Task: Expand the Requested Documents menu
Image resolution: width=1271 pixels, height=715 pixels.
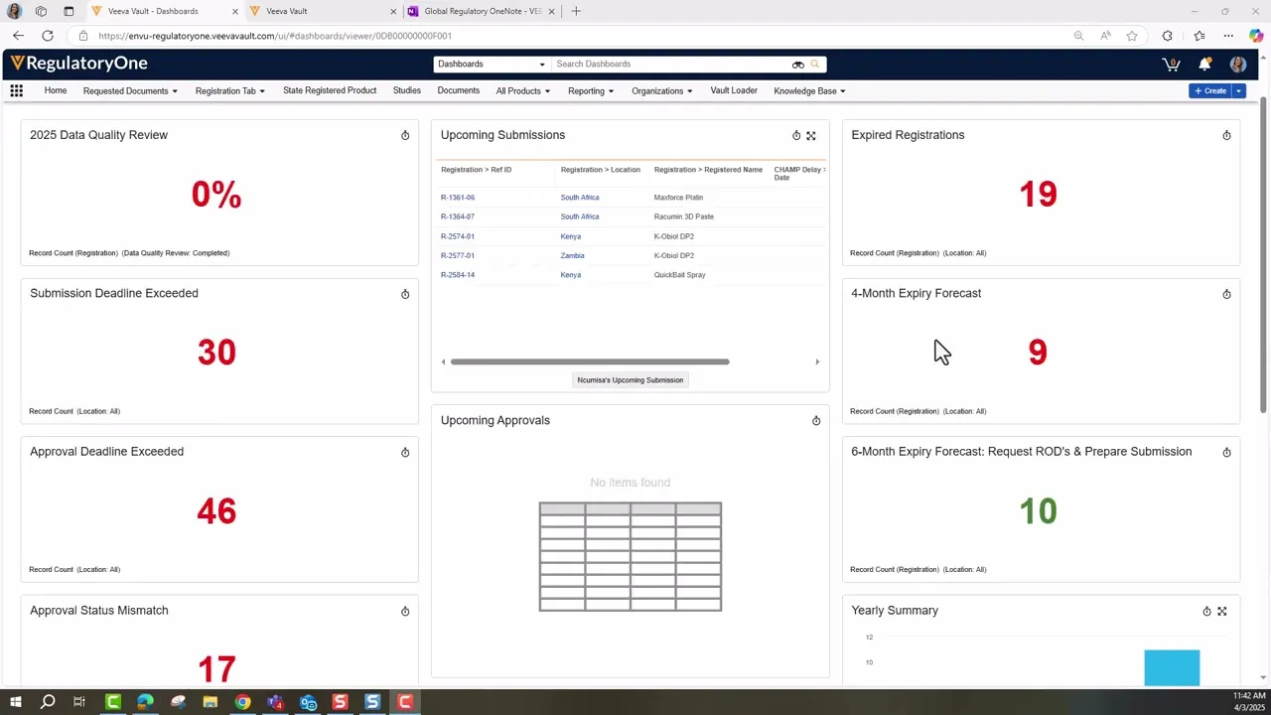Action: pyautogui.click(x=130, y=91)
